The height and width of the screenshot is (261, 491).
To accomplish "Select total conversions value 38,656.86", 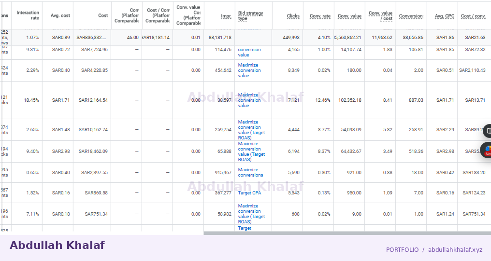I will click(x=413, y=38).
